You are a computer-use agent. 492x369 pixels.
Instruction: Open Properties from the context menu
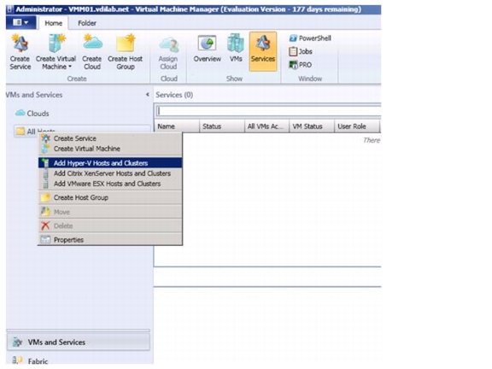pos(110,240)
